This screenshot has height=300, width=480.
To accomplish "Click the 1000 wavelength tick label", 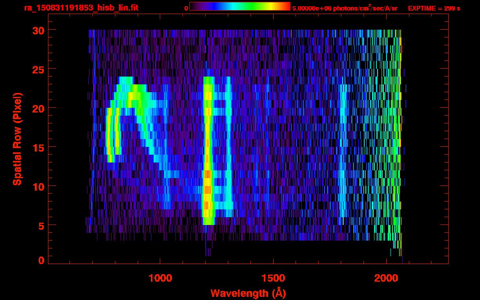I will (x=160, y=278).
